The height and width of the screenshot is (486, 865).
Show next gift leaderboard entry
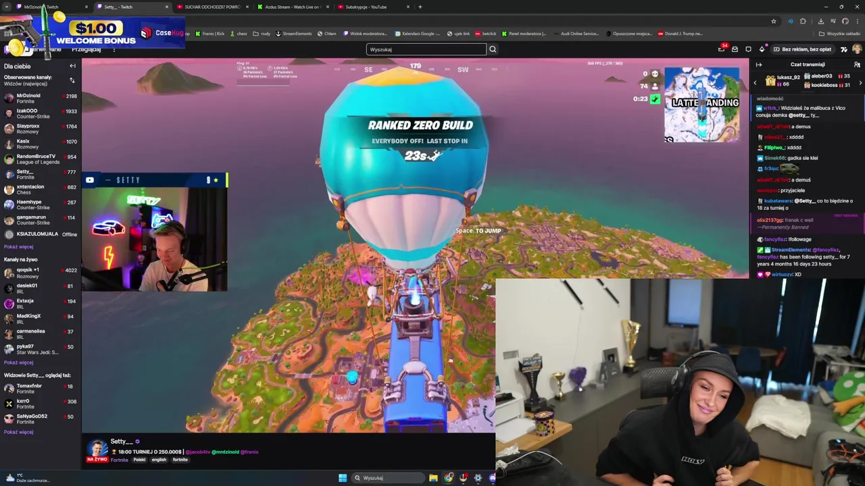click(x=860, y=82)
